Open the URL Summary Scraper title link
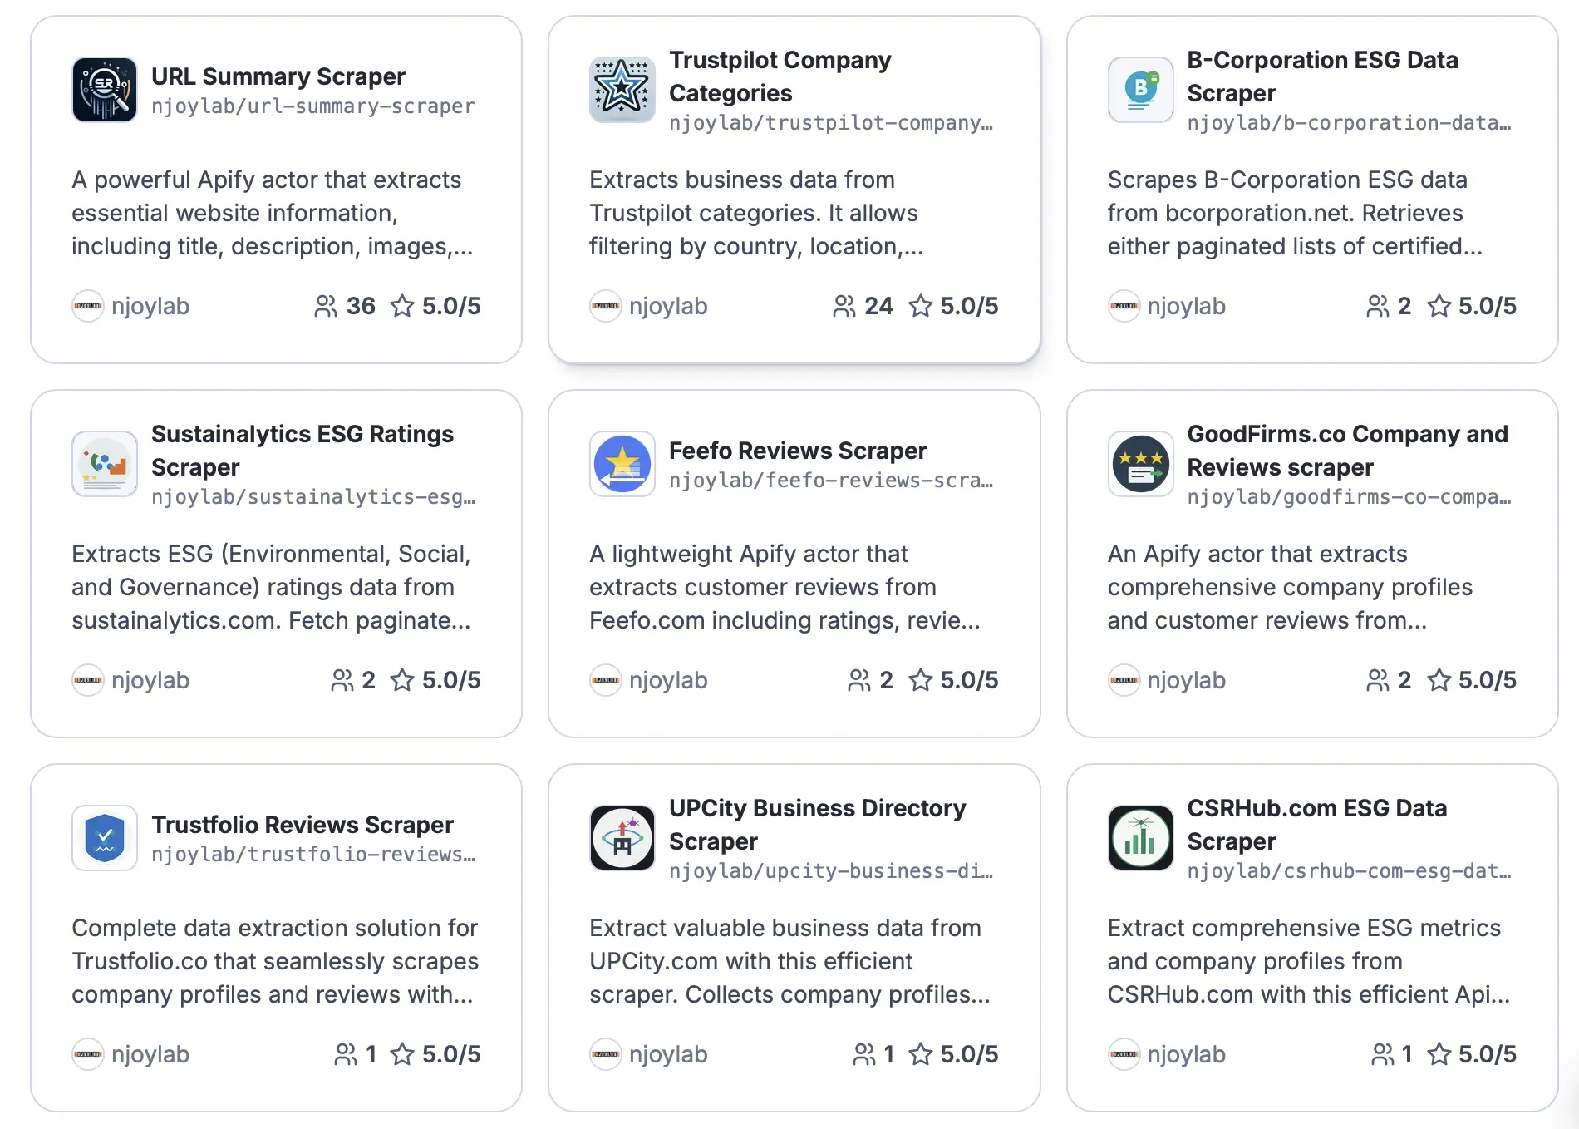Image resolution: width=1579 pixels, height=1129 pixels. tap(278, 76)
